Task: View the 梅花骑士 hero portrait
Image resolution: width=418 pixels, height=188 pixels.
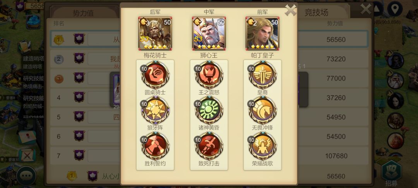Action: click(155, 33)
